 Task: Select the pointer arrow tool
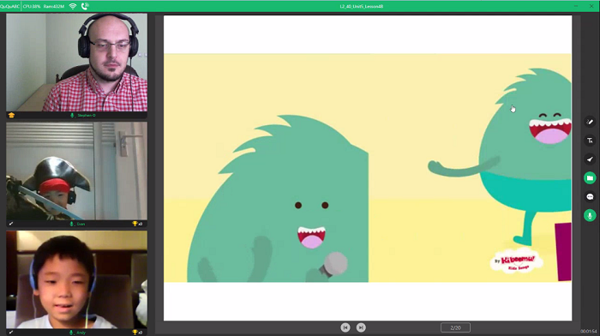[590, 159]
